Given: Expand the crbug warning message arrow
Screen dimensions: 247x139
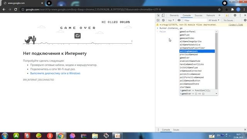Looking at the screenshot, I should [x=160, y=25].
